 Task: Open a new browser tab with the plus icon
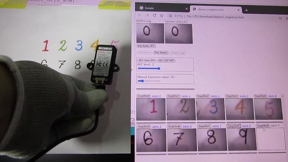[246, 10]
